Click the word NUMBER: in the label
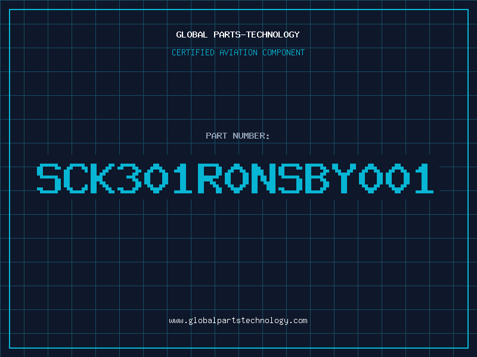This screenshot has height=357, width=477. click(x=251, y=136)
